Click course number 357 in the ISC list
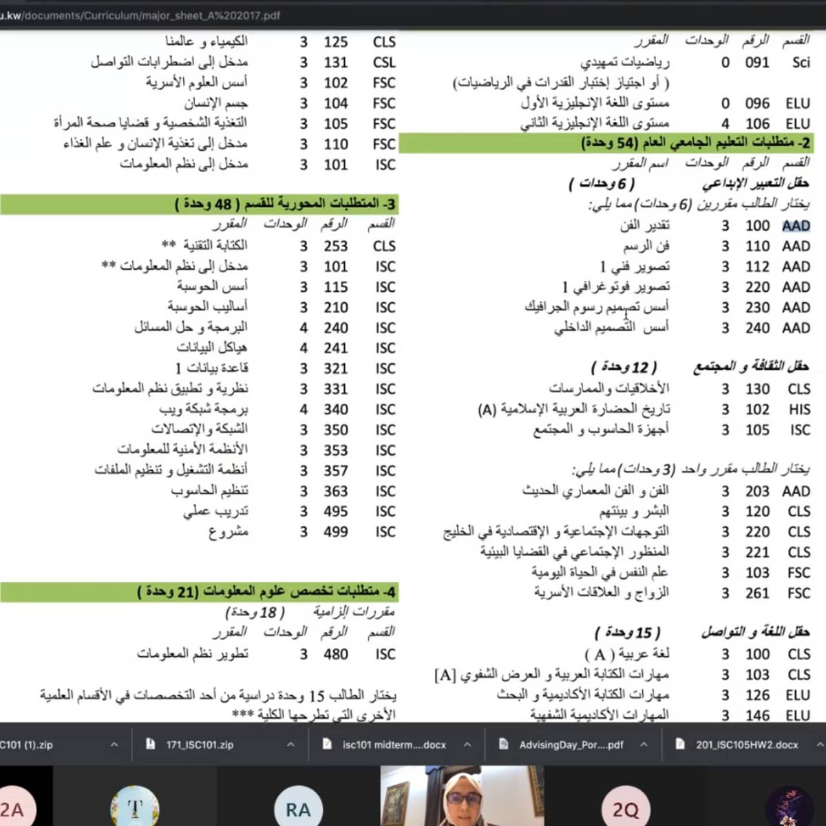The width and height of the screenshot is (826, 826). coord(336,471)
